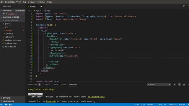Click the braces icon beside package.json
This screenshot has width=189, height=106.
tap(3, 43)
